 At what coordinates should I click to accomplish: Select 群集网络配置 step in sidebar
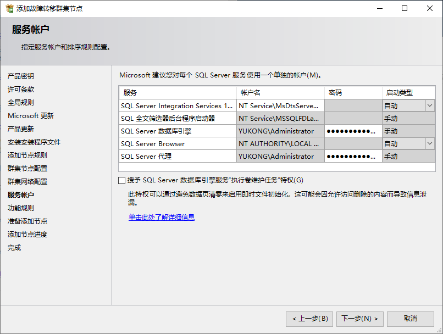[x=27, y=182]
